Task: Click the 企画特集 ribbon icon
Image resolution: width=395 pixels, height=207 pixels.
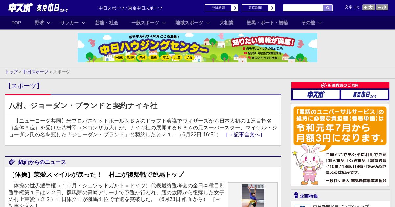Action: [296, 195]
